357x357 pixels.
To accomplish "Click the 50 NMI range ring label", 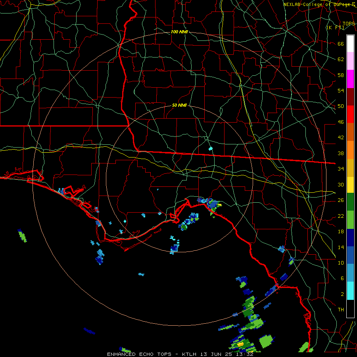I will 179,105.
